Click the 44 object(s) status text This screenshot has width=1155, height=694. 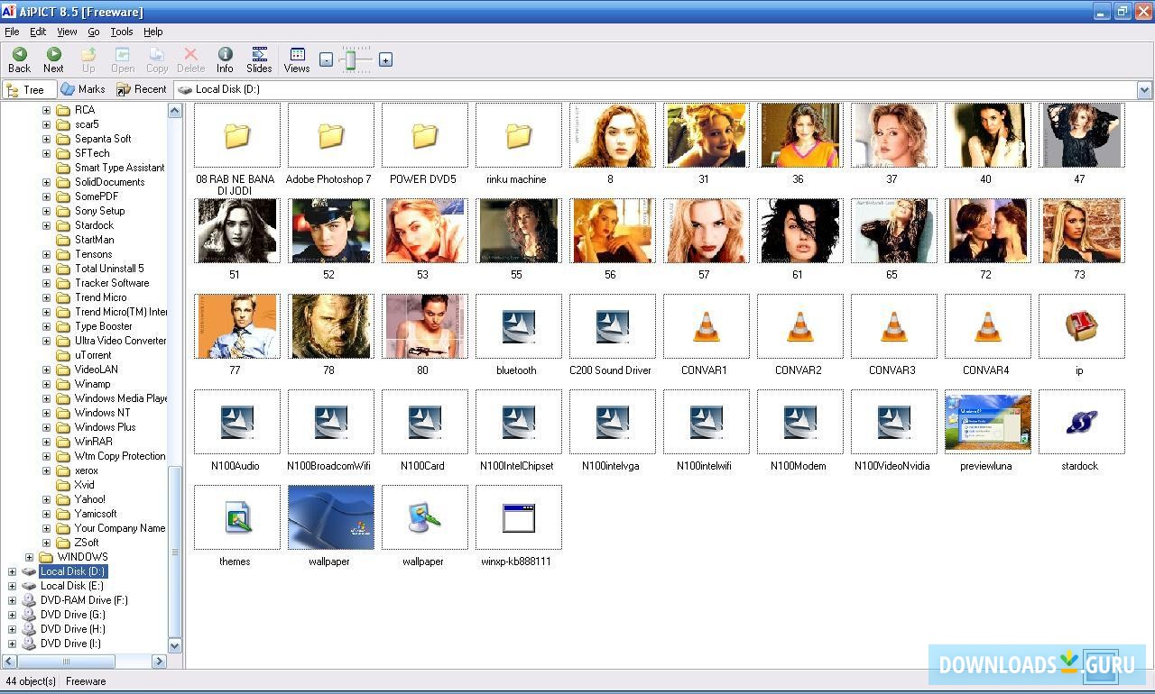(x=31, y=681)
